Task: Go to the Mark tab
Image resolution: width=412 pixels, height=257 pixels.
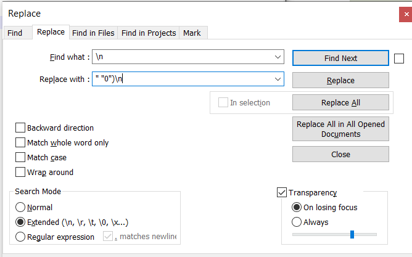Action: tap(192, 33)
